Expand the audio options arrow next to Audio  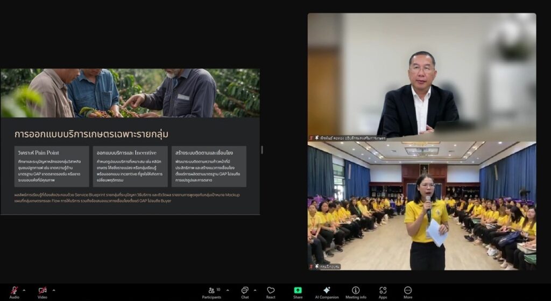[x=25, y=290]
